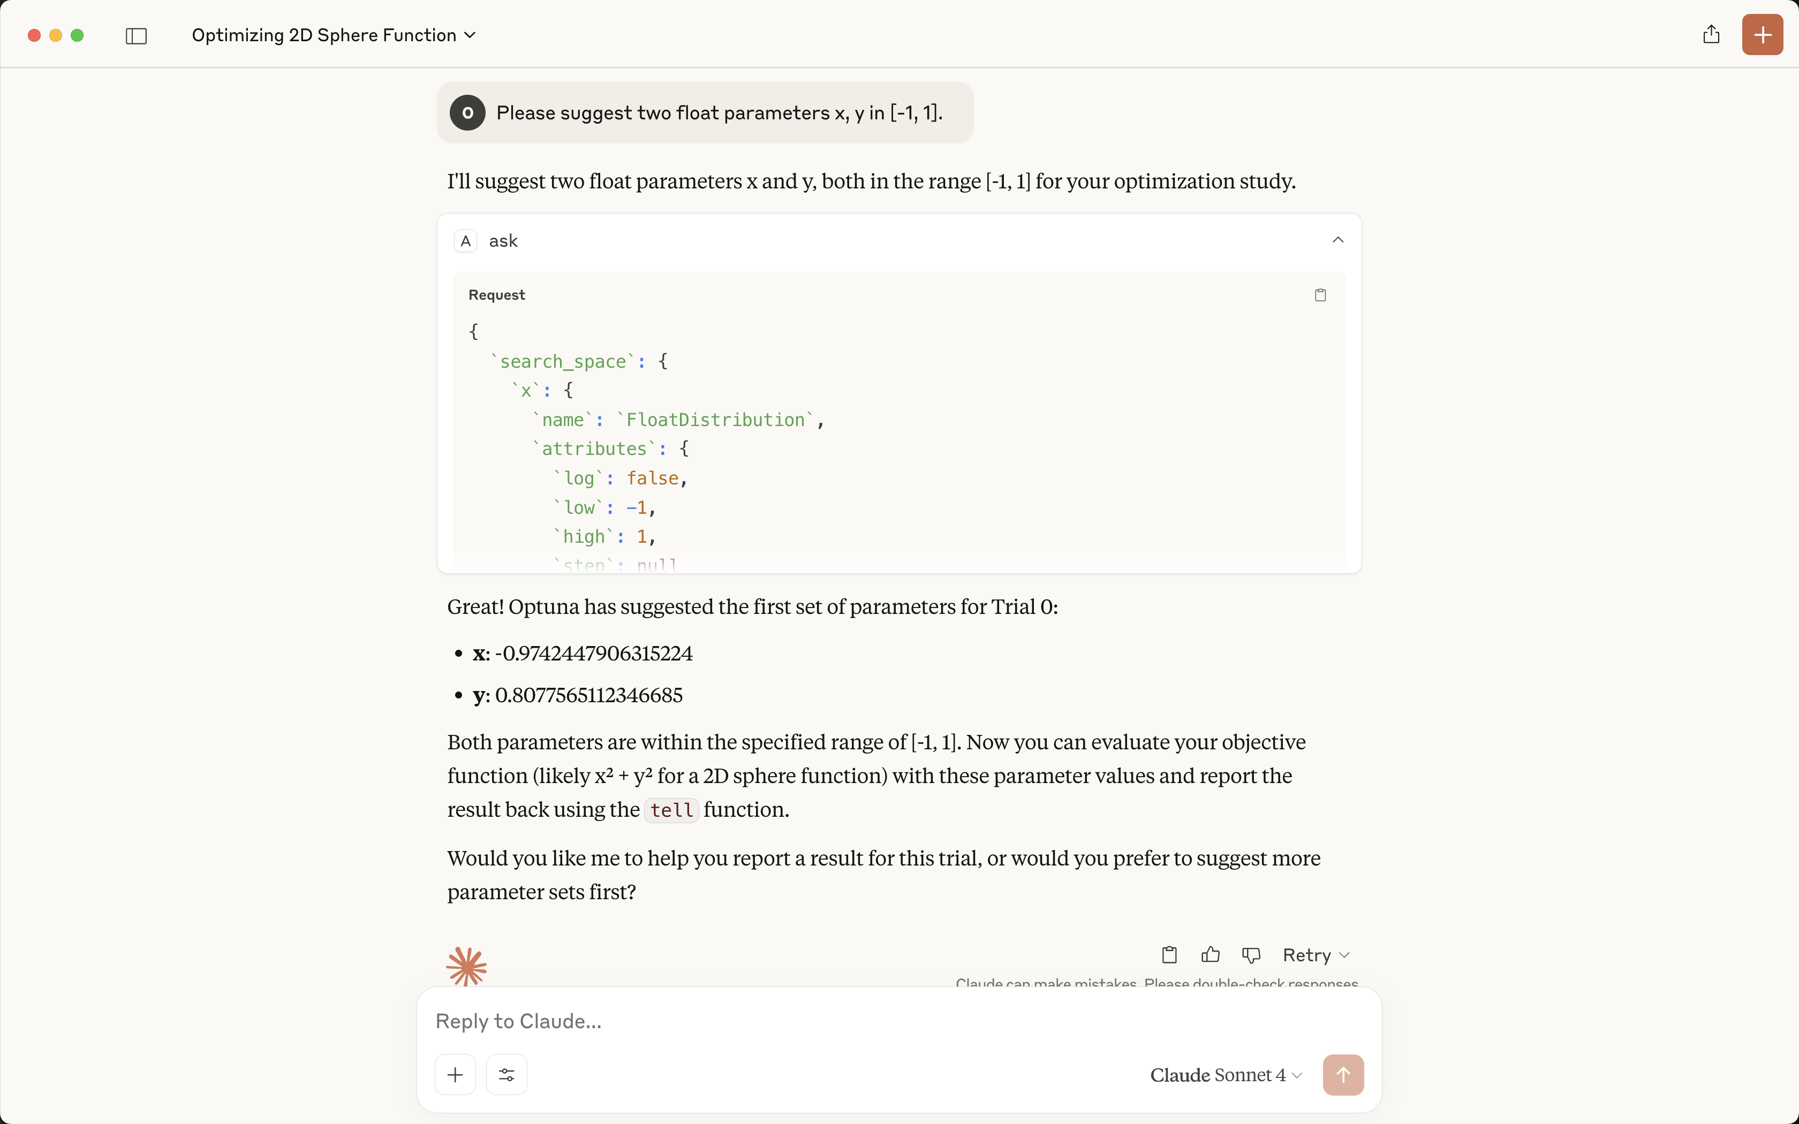Click the yellow minimize window button
The image size is (1799, 1124).
tap(56, 36)
